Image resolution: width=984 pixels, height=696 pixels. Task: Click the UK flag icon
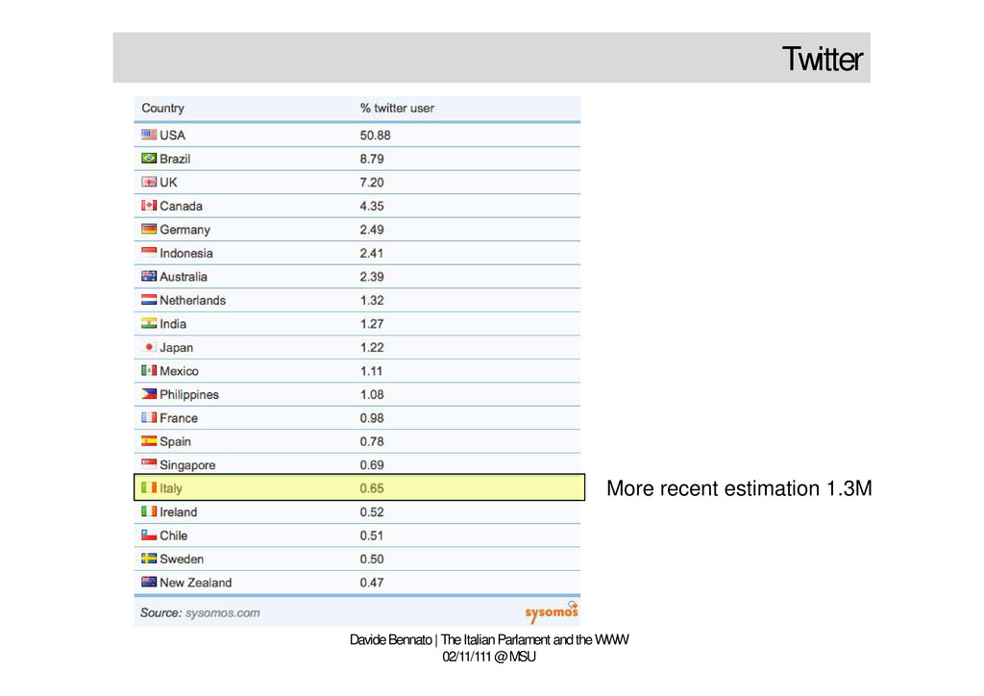click(x=149, y=182)
